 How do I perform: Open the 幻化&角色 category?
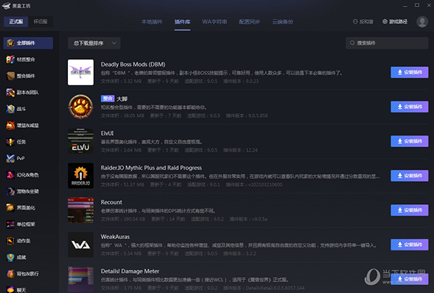point(22,175)
